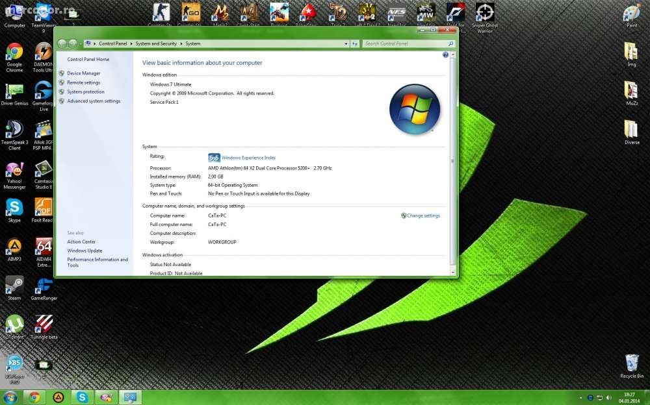The height and width of the screenshot is (405, 650).
Task: Click the address bar refresh button
Action: point(355,43)
